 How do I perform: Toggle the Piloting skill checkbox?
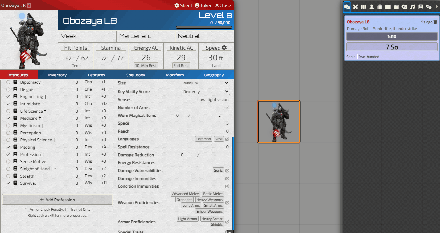click(9, 147)
